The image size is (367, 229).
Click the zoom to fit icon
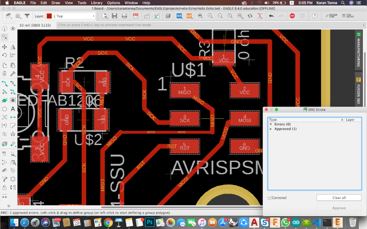(x=200, y=16)
